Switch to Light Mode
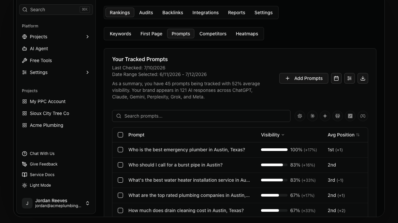This screenshot has height=223, width=398. pyautogui.click(x=40, y=185)
